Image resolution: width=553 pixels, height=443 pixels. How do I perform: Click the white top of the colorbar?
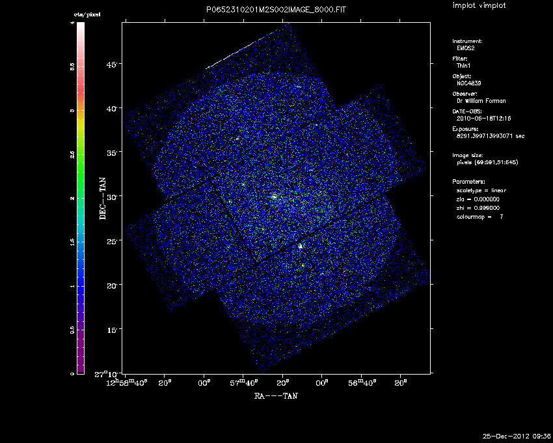click(81, 27)
